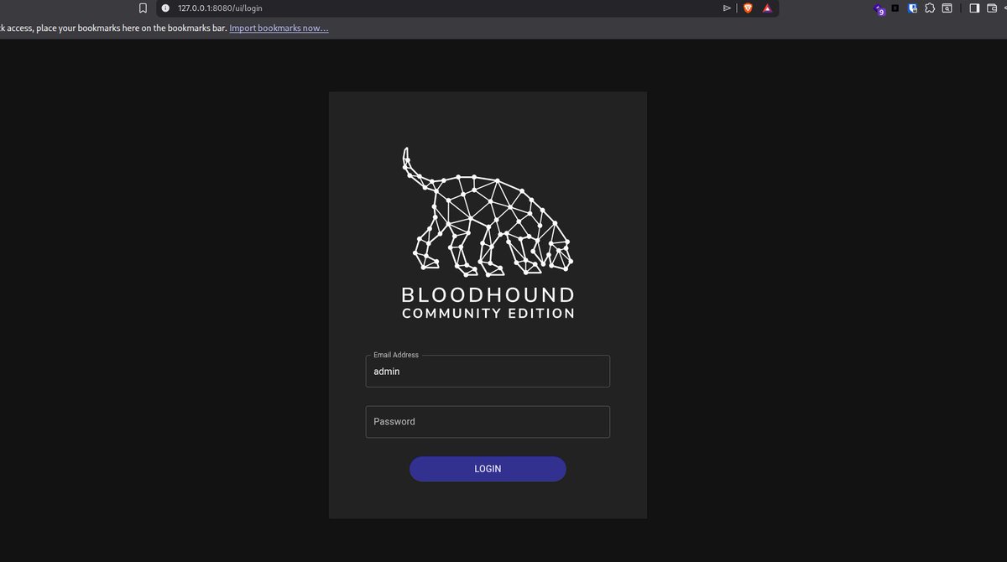Open site information icon in address bar
The height and width of the screenshot is (562, 1007).
(x=165, y=8)
